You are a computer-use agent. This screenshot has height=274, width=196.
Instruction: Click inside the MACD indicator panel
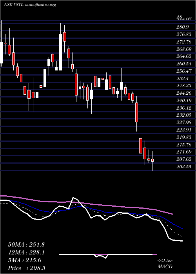pos(108,254)
